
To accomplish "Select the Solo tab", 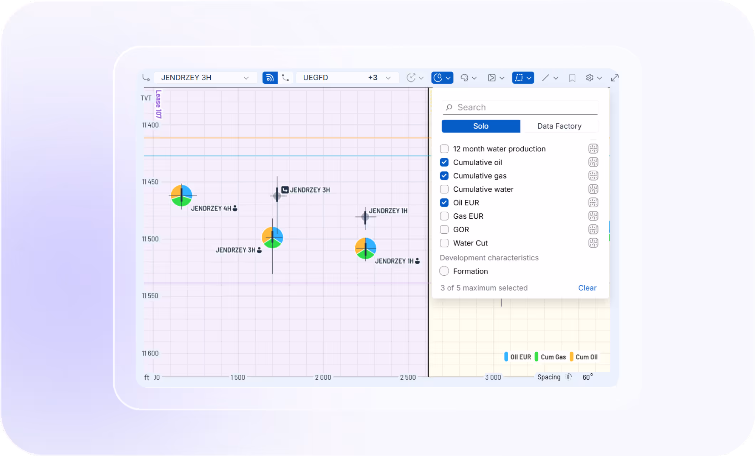I will (x=481, y=126).
